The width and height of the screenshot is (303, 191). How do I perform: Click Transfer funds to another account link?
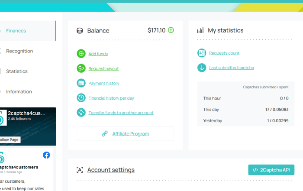121,113
